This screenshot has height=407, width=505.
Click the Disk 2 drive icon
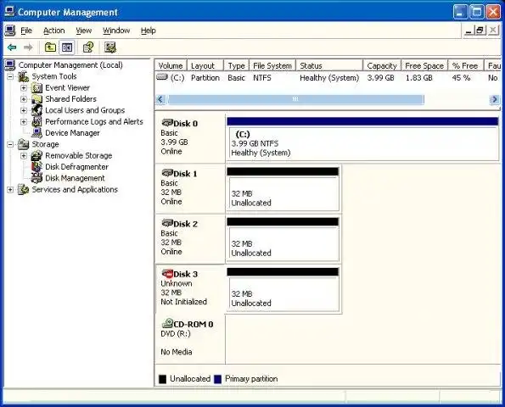point(167,223)
